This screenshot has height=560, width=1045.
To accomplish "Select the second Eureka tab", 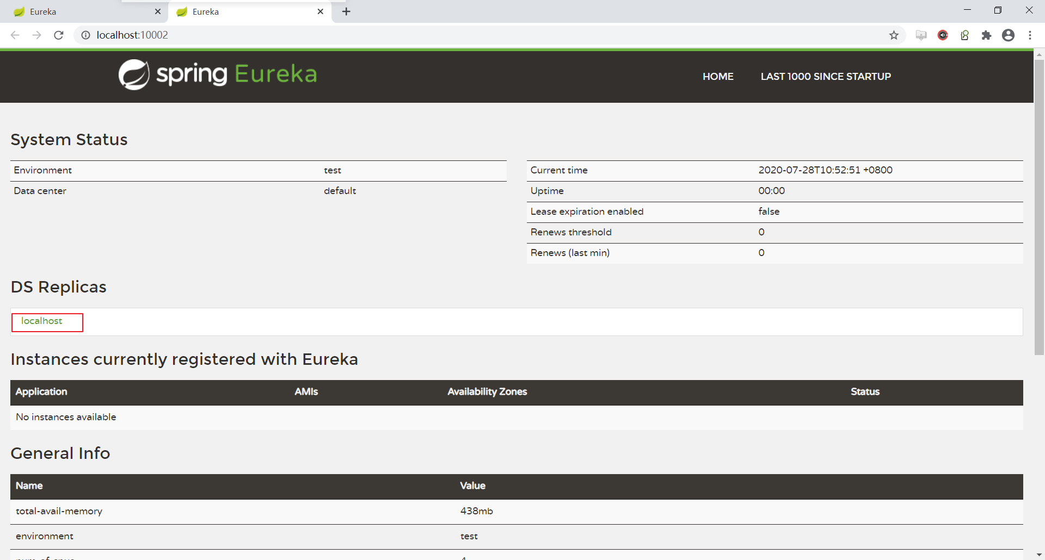I will tap(250, 11).
